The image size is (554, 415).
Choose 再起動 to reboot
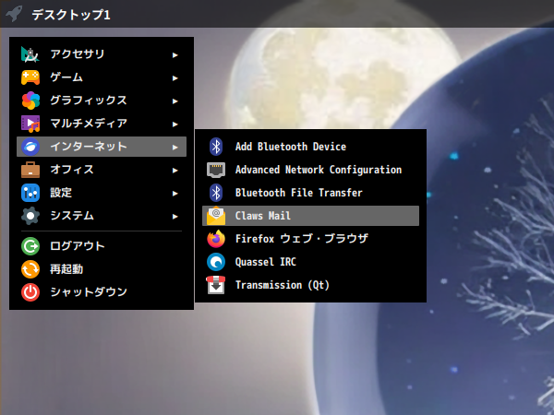click(x=102, y=269)
